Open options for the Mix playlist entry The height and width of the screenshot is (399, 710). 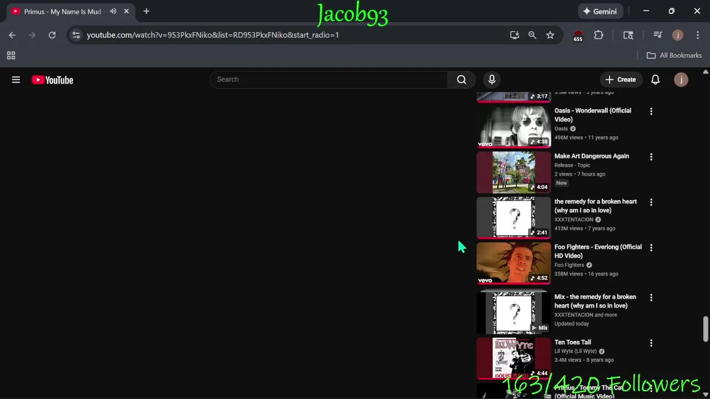point(651,298)
